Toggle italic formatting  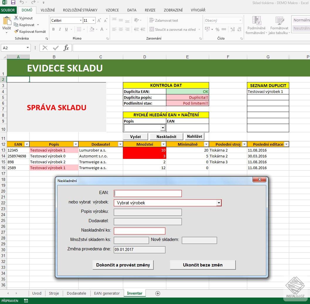click(x=60, y=29)
